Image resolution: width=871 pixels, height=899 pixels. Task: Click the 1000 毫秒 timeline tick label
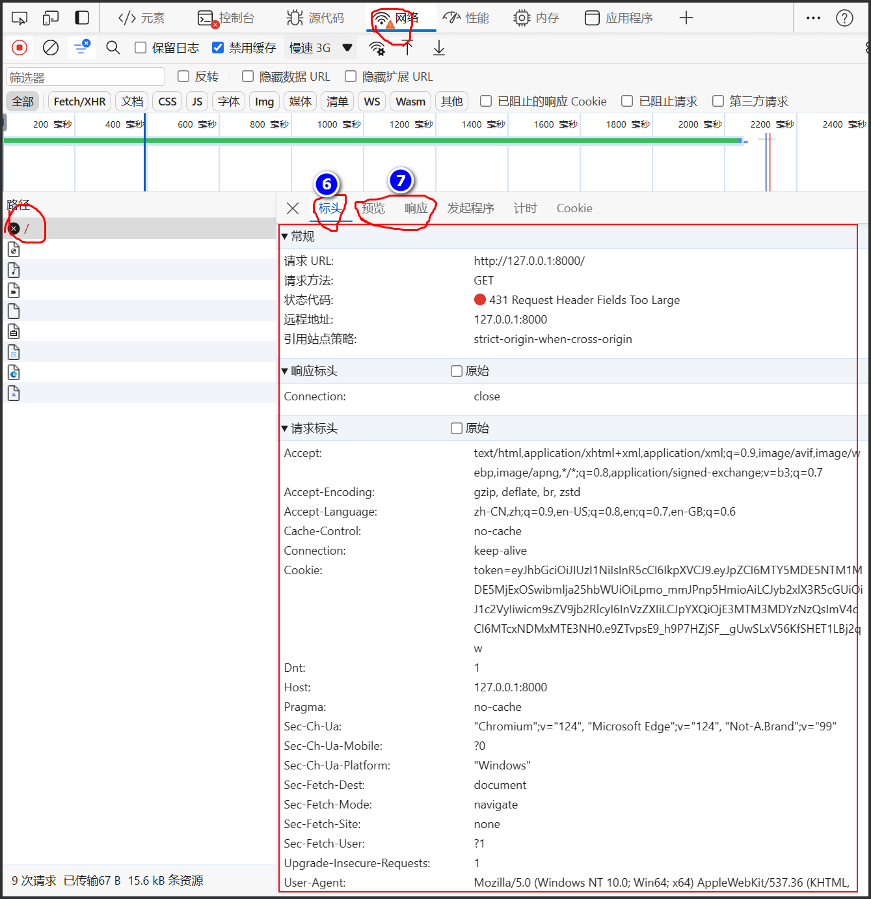[338, 124]
